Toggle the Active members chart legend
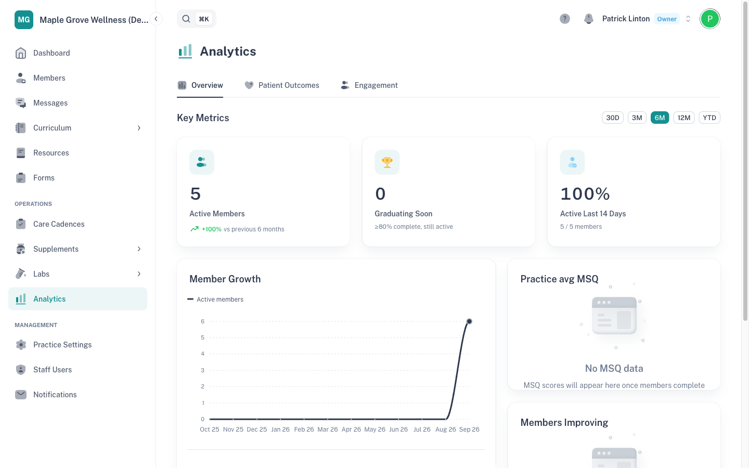The image size is (749, 468). click(x=215, y=300)
